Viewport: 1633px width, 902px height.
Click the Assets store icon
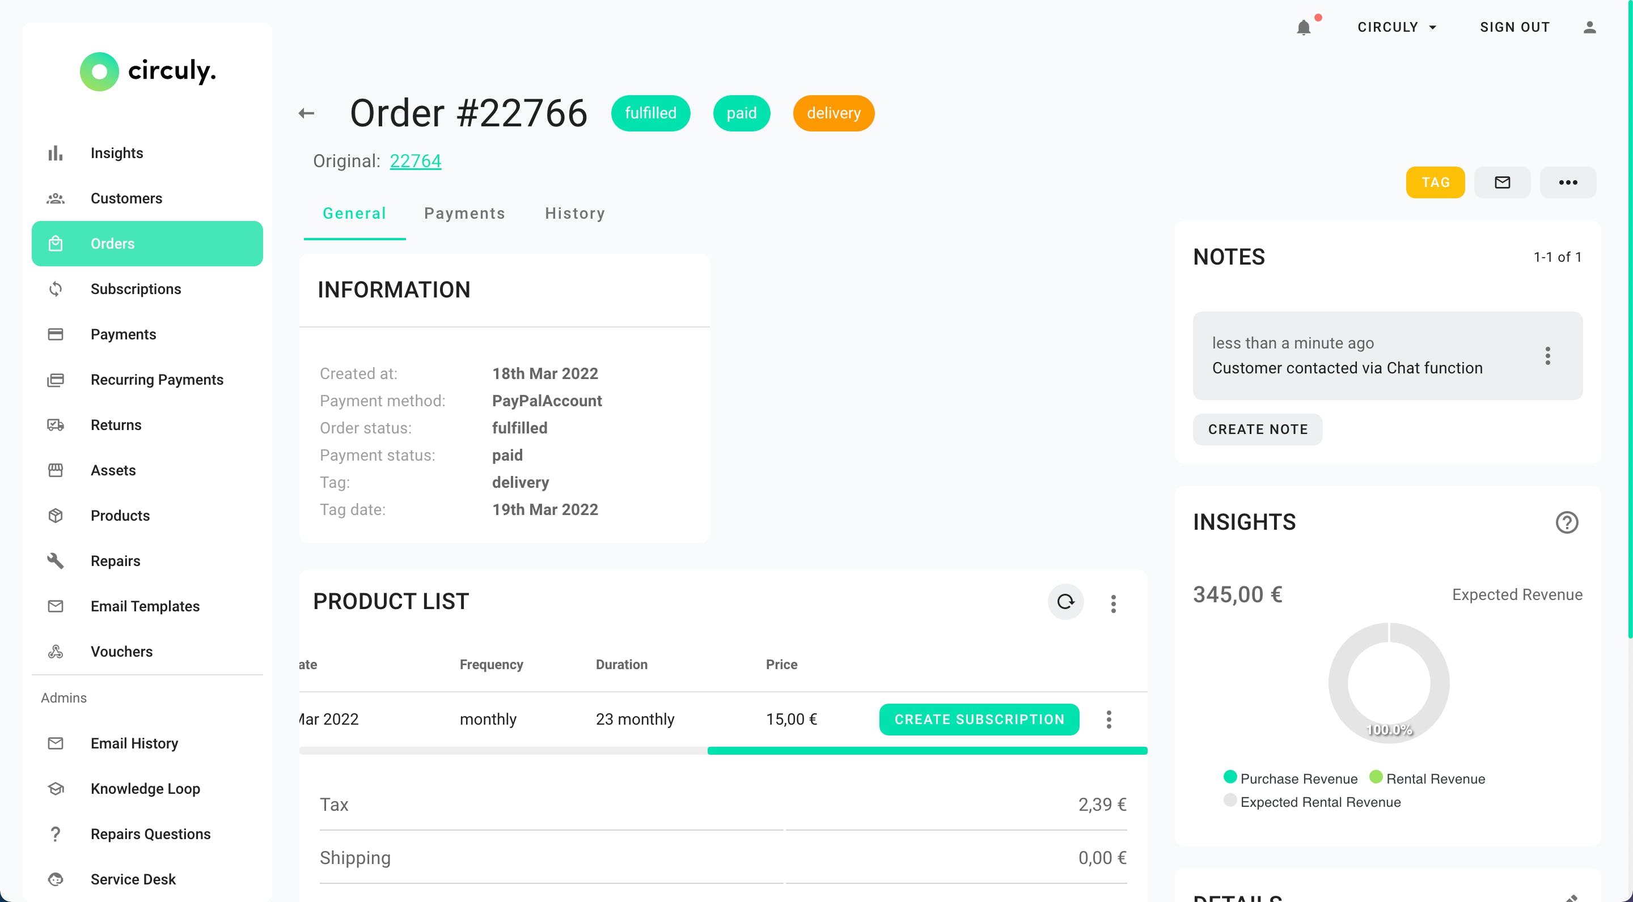tap(56, 470)
